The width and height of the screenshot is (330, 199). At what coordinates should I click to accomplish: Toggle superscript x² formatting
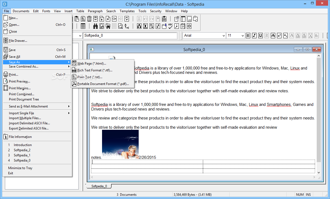[279, 36]
